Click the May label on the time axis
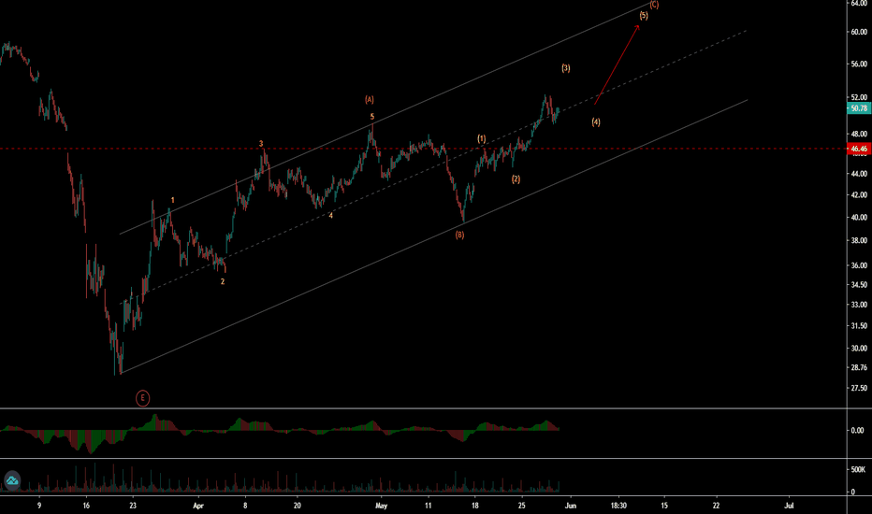 coord(381,506)
